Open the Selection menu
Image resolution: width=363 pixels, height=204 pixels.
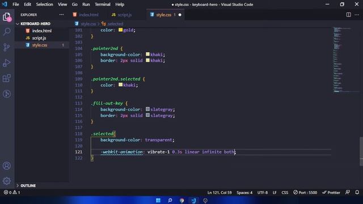pos(44,5)
